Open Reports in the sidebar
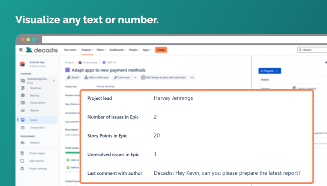Screen dimensions: 327x186 [35, 110]
